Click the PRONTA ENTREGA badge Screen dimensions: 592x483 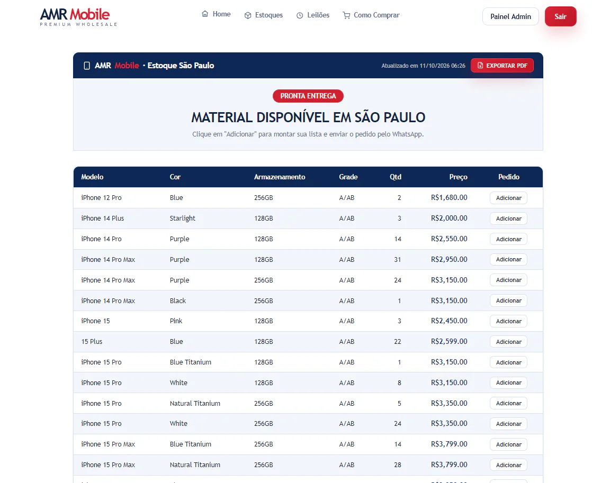308,96
